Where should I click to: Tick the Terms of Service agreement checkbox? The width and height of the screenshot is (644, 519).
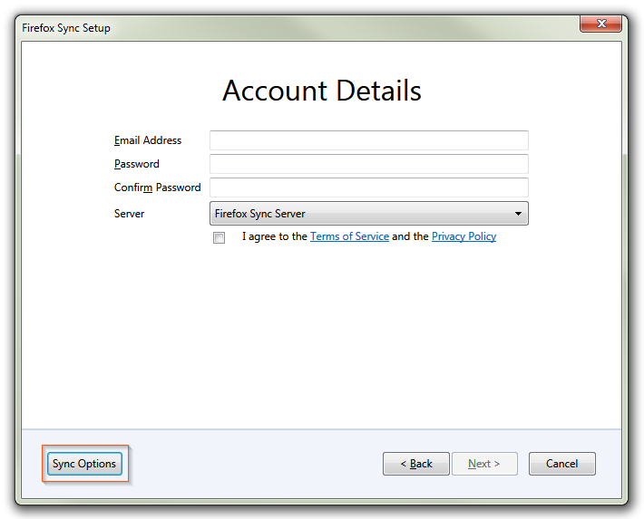click(219, 237)
